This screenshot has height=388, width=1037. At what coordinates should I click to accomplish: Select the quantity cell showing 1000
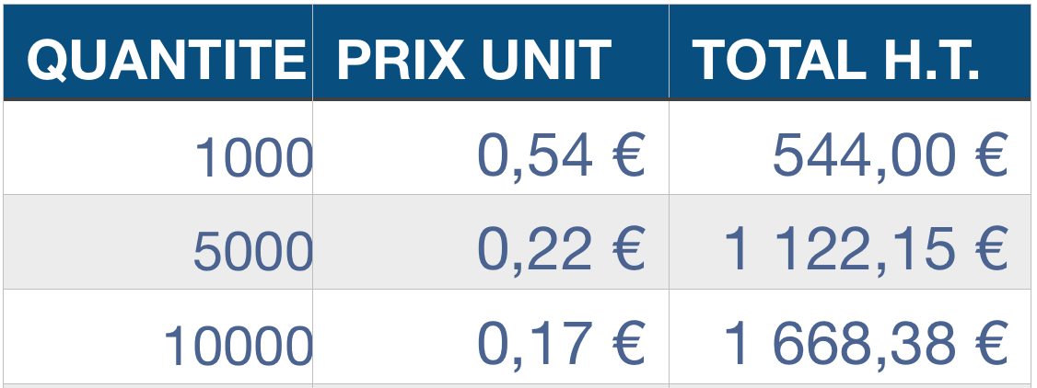coord(254,157)
